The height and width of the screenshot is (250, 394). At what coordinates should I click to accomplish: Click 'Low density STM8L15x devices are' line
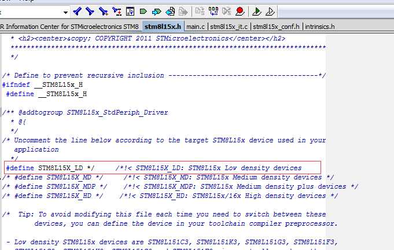[x=172, y=242]
